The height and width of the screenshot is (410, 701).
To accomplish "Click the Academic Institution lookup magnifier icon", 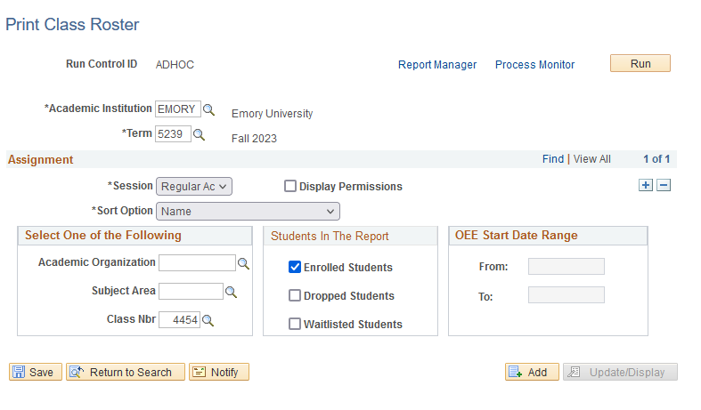I will [209, 109].
